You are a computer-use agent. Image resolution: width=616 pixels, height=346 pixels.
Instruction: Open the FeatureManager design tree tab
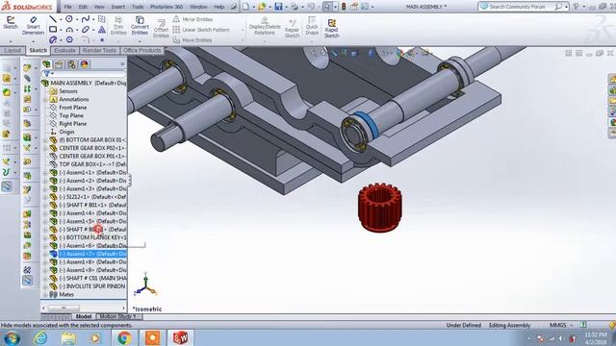(x=47, y=64)
